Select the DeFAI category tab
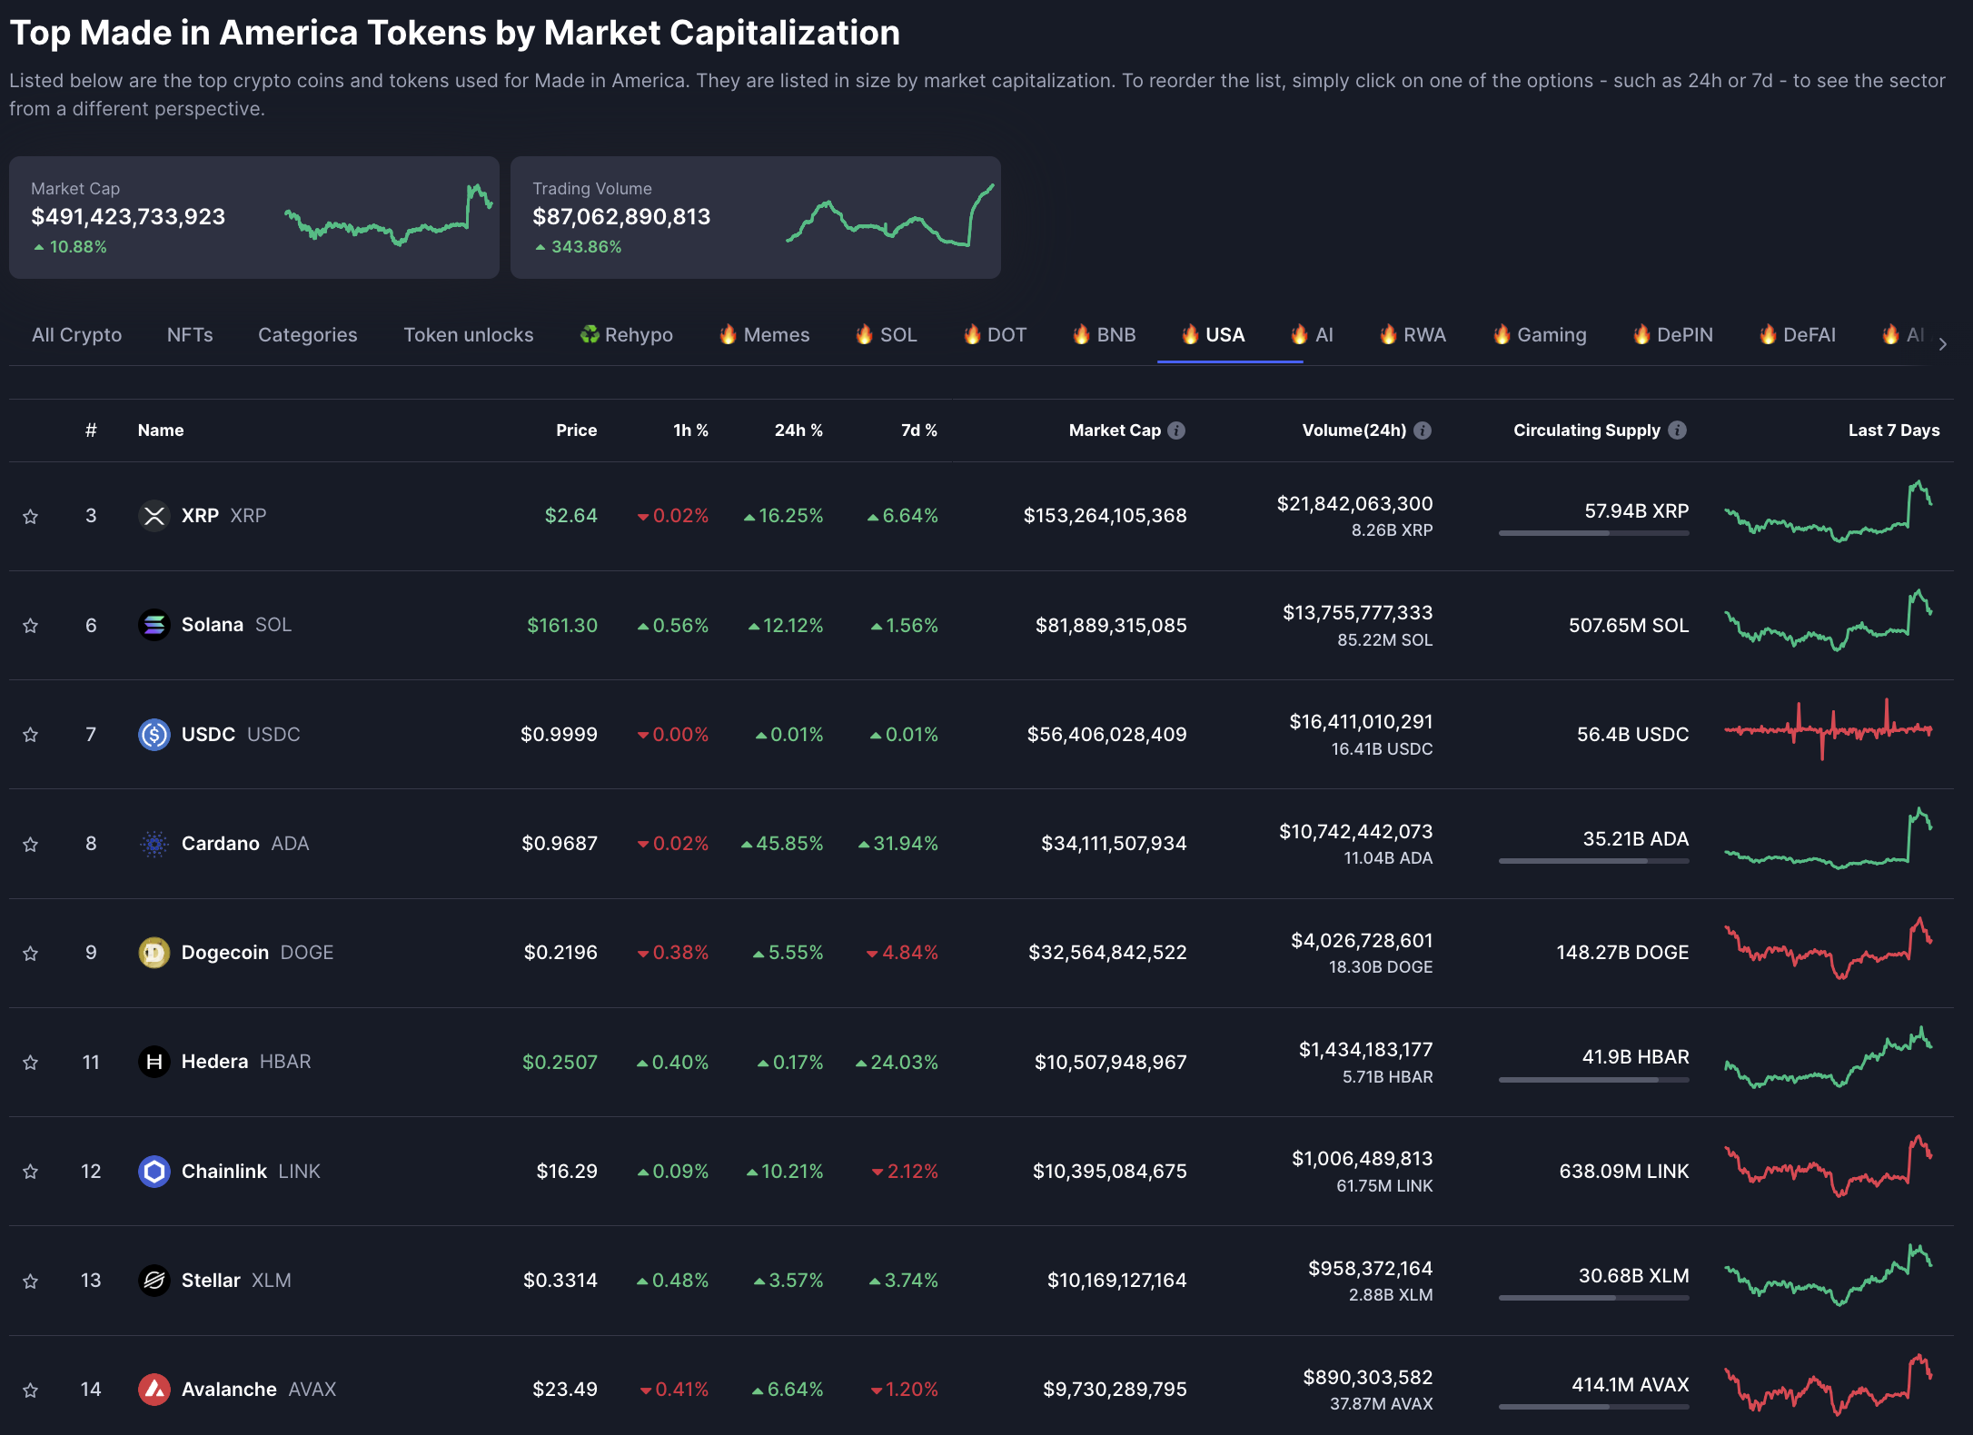This screenshot has width=1973, height=1435. [x=1797, y=335]
